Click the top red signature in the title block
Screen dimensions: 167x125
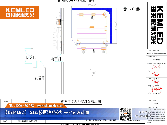[156, 67]
